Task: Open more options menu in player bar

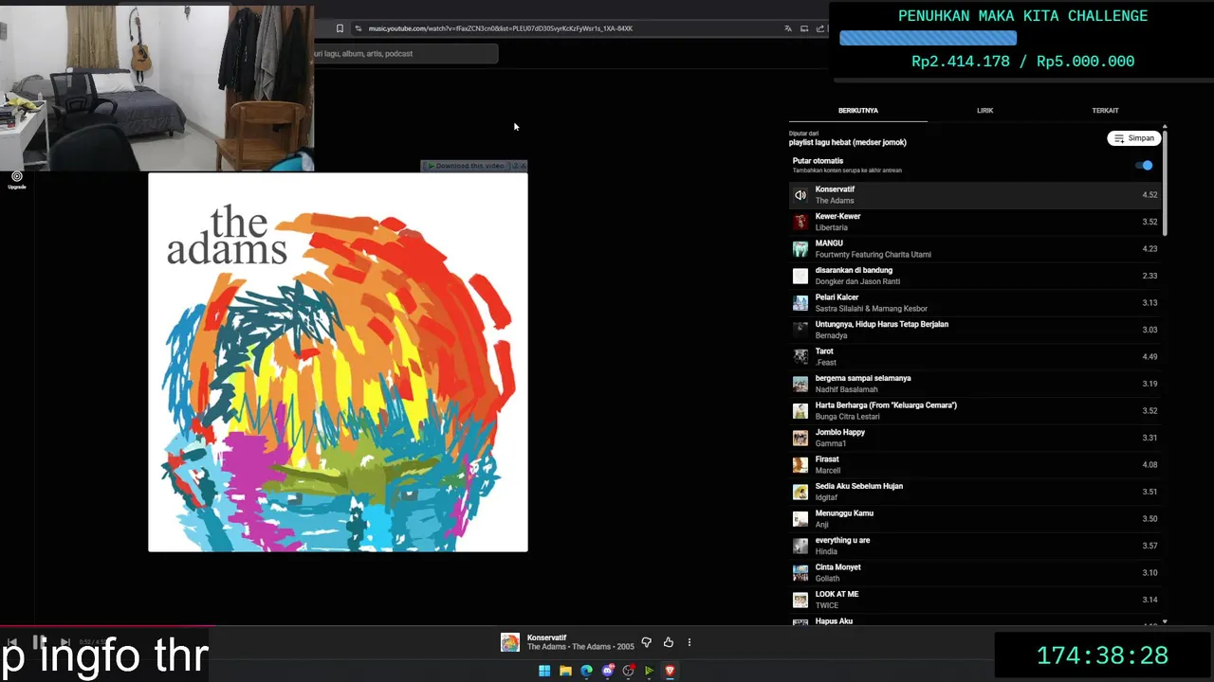Action: [690, 642]
